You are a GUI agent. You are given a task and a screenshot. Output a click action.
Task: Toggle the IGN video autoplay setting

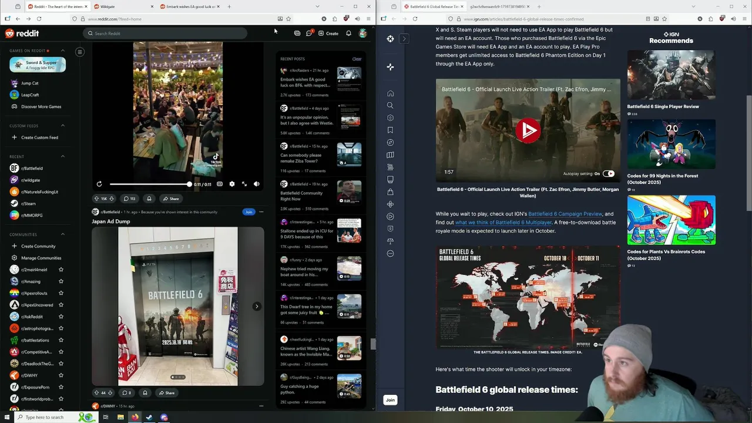point(609,174)
